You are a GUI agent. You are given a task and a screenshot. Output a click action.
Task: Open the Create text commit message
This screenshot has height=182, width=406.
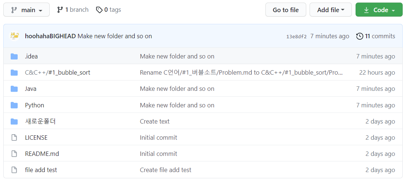click(x=155, y=121)
